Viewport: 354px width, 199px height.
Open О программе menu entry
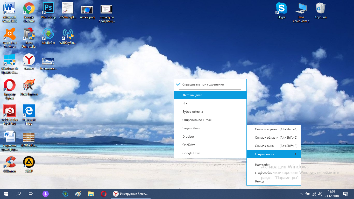274,173
